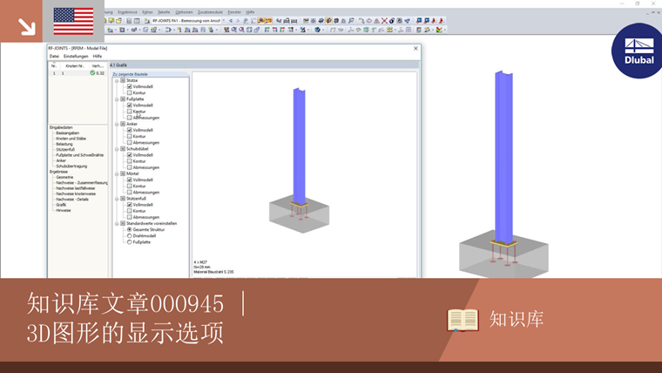
Task: Click the save disk icon in main toolbar
Action: 129,20
